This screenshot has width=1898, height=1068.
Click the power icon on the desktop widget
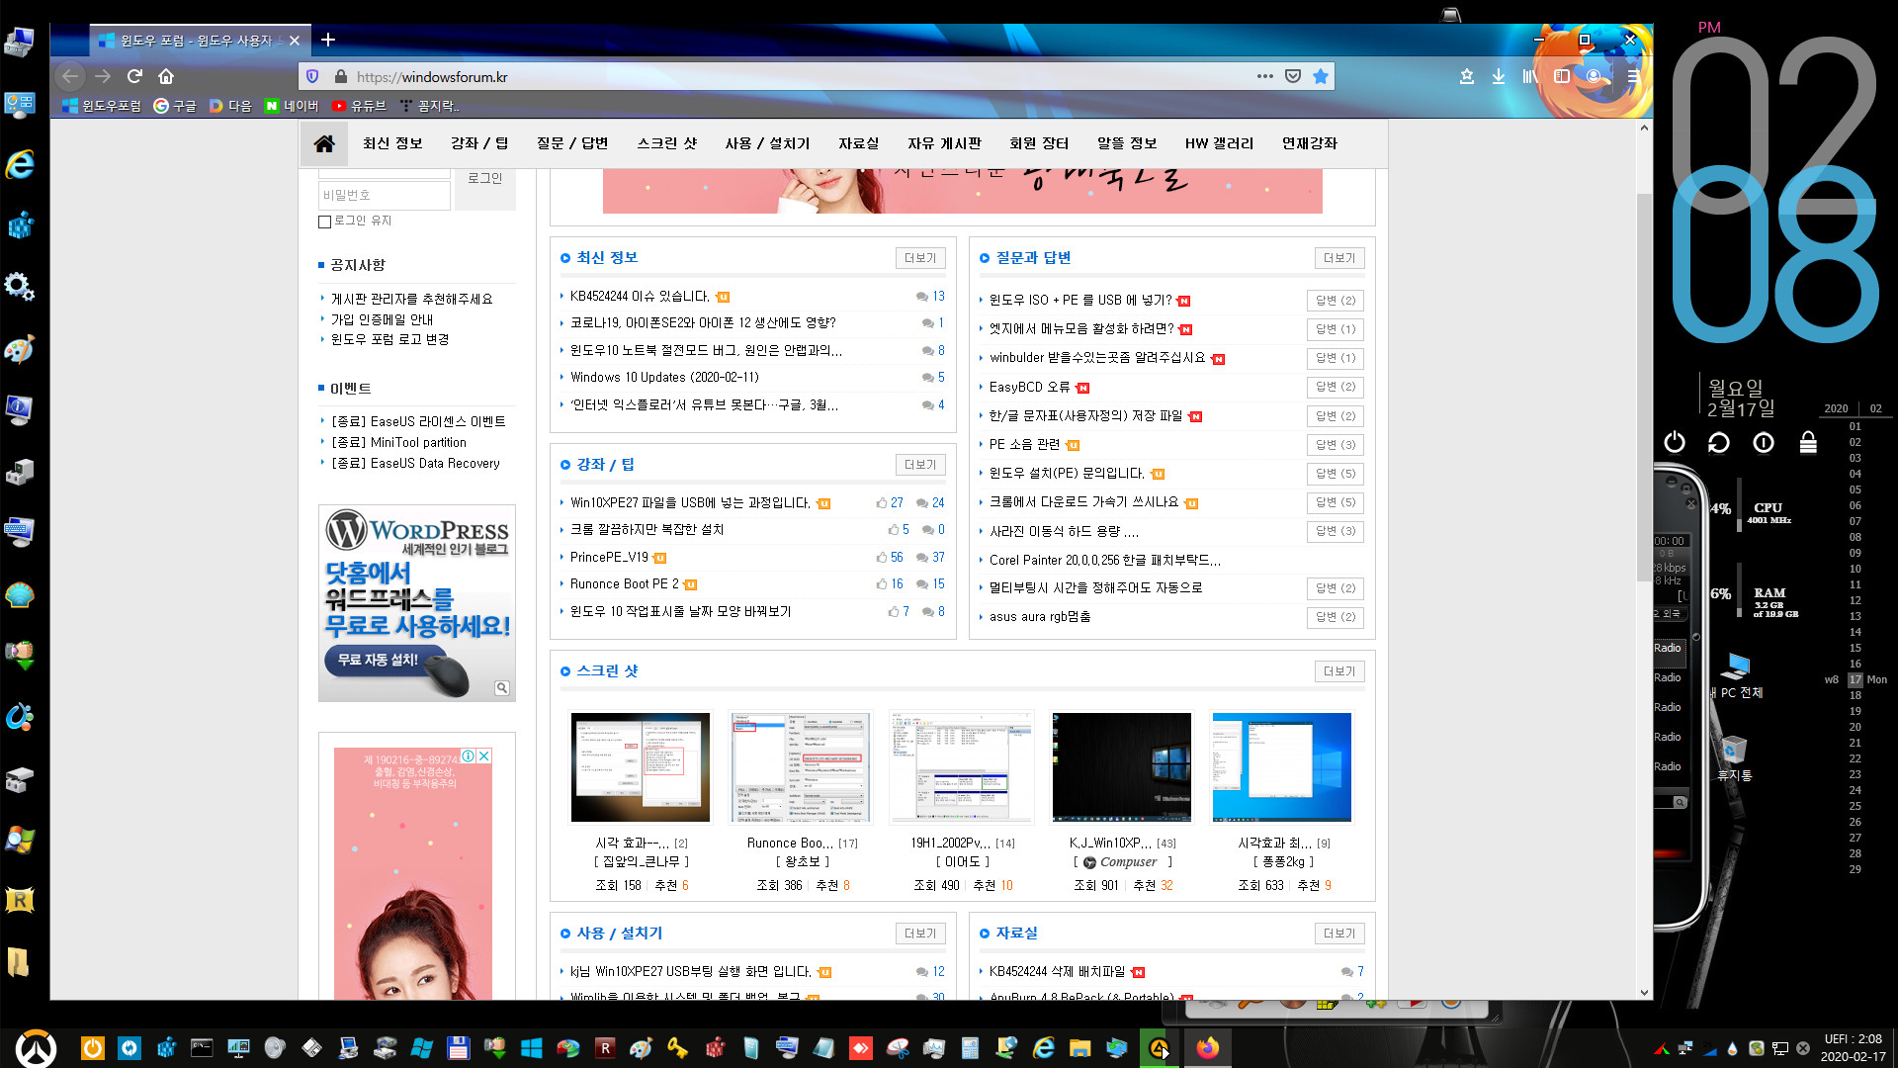point(1674,442)
